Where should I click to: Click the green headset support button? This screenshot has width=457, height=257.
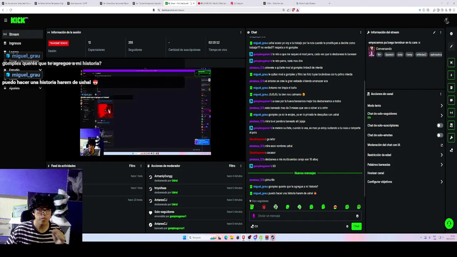[449, 224]
